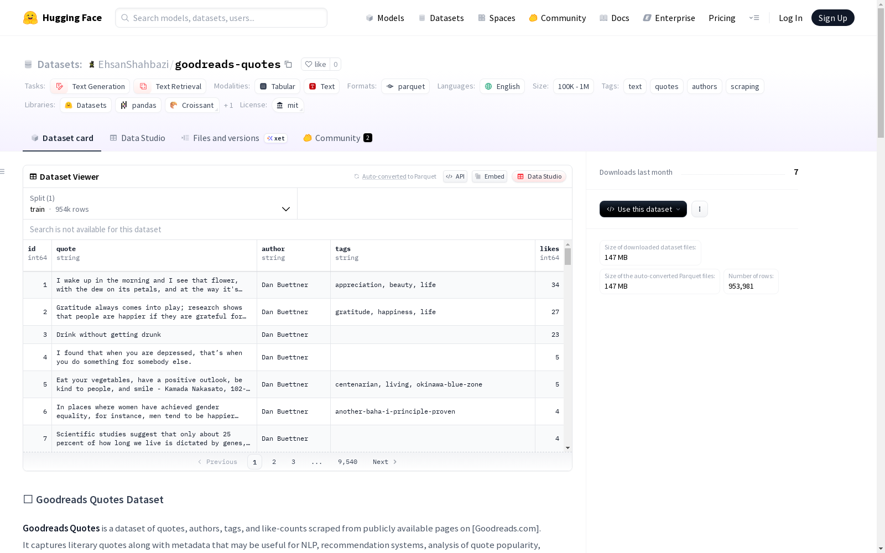The width and height of the screenshot is (885, 553).
Task: Open the EhsanShahbazi profile link
Action: click(x=133, y=64)
